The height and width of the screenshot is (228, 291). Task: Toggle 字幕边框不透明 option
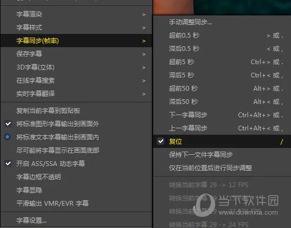pyautogui.click(x=76, y=177)
